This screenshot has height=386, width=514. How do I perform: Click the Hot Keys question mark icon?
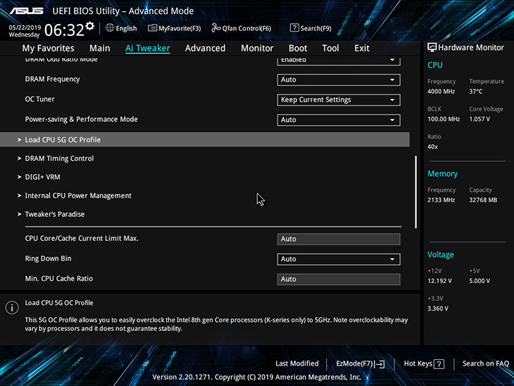point(439,363)
